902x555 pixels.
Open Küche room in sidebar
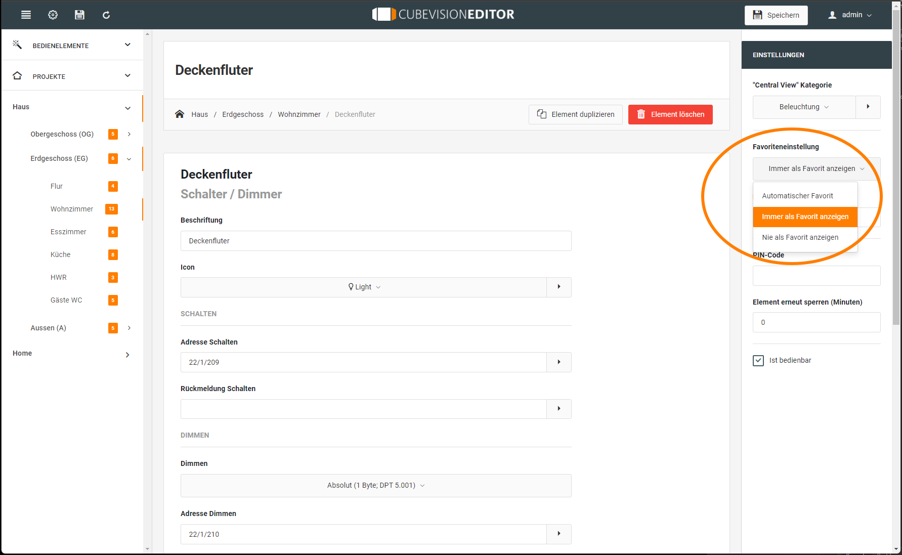click(60, 254)
